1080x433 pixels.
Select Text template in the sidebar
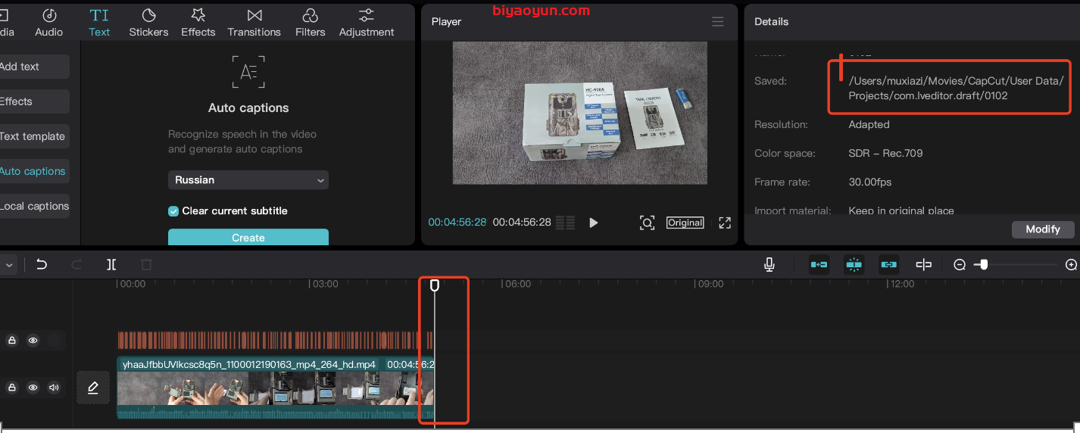point(33,136)
